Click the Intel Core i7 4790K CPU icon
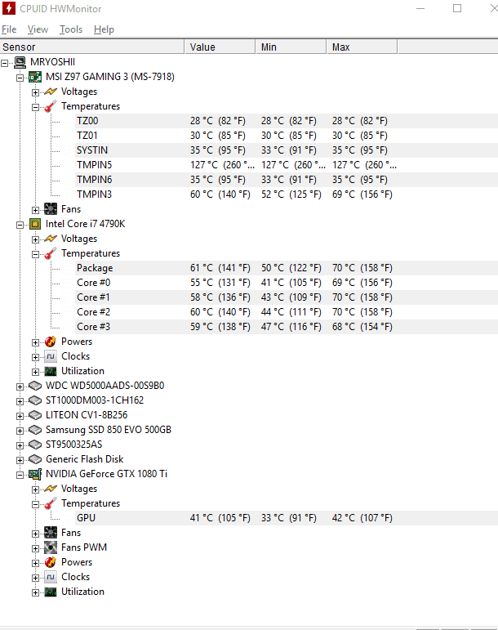The width and height of the screenshot is (498, 630). tap(35, 224)
